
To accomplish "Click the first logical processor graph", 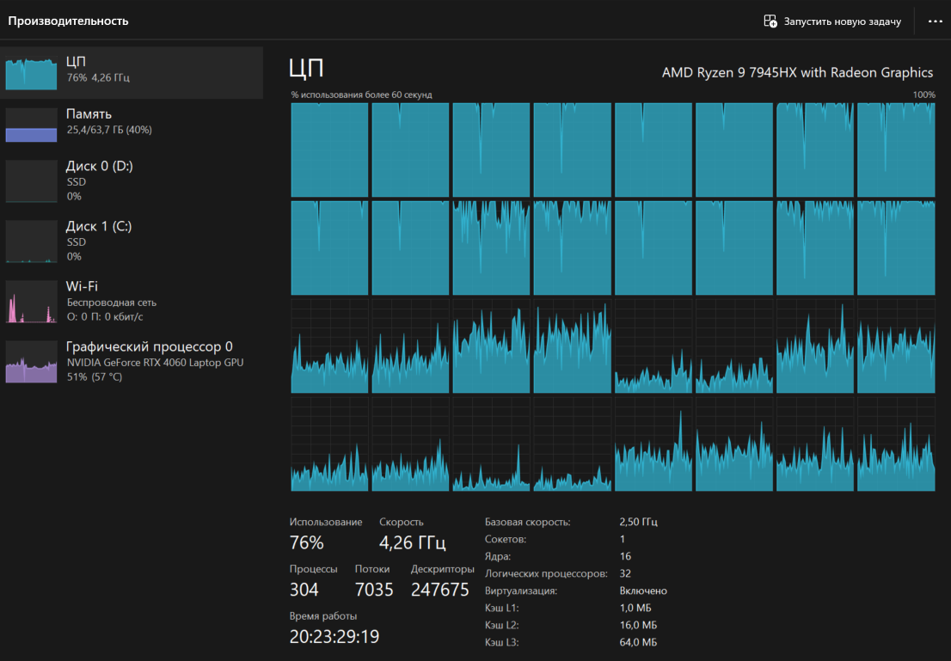I will [x=329, y=150].
